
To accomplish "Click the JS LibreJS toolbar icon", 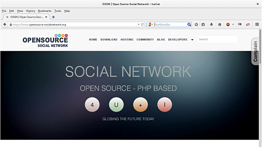I will [248, 24].
